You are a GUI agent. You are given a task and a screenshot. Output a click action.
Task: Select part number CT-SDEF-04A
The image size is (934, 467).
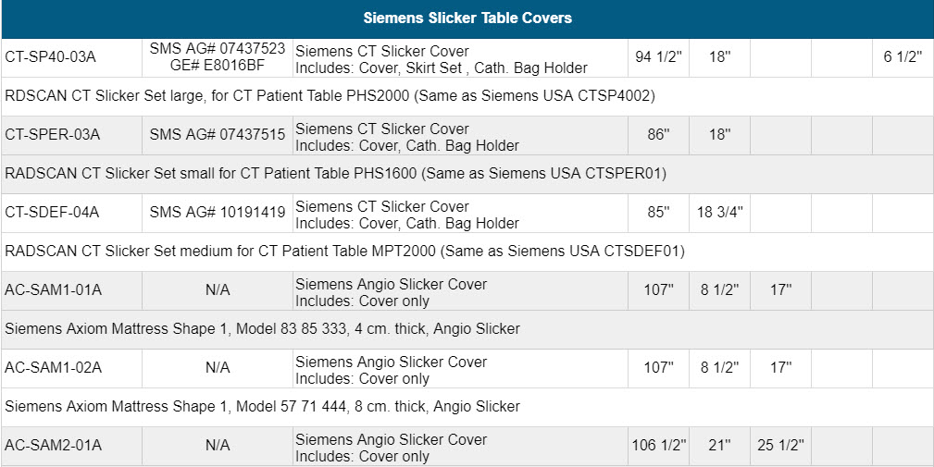(x=52, y=214)
